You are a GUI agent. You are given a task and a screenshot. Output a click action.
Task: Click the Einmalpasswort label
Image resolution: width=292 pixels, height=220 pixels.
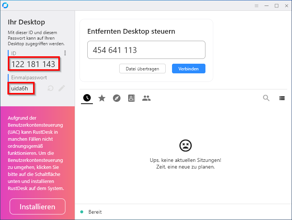click(29, 77)
